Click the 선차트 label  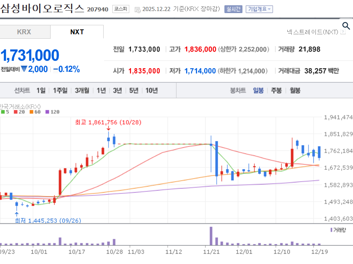click(22, 91)
